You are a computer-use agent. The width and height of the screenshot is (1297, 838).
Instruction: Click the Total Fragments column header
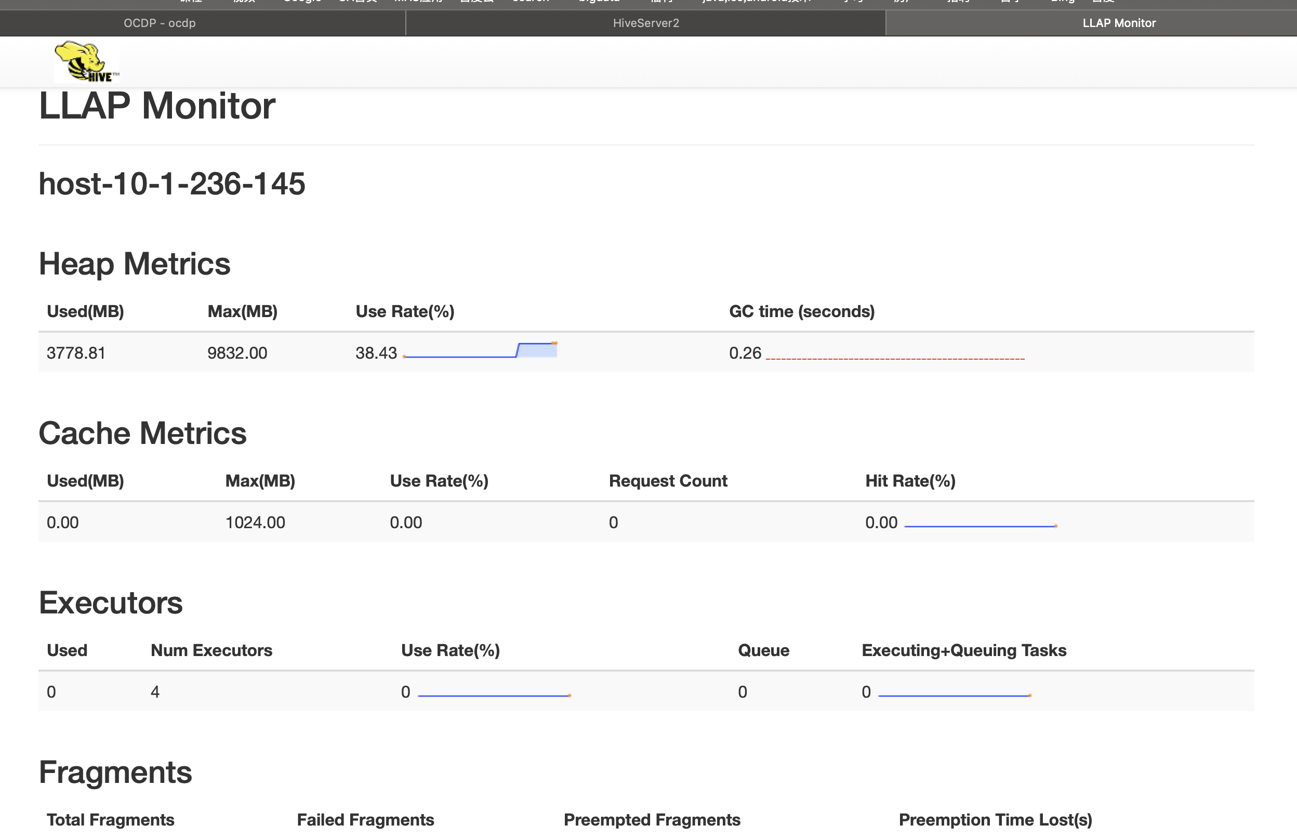[110, 819]
